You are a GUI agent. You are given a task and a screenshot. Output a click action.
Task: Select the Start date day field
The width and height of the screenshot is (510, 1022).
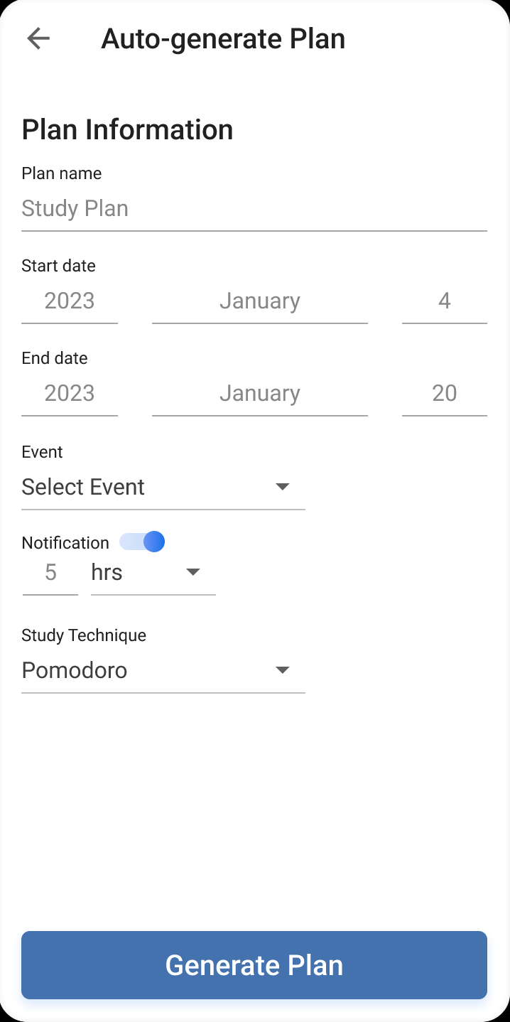point(445,301)
